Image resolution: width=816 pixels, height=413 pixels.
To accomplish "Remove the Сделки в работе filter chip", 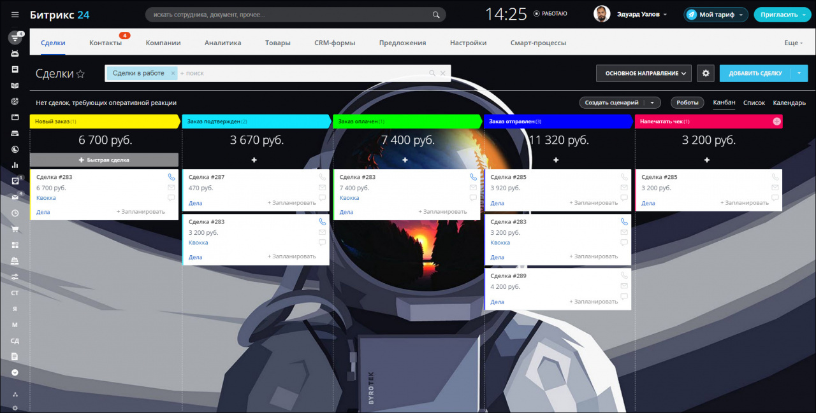I will (x=173, y=73).
